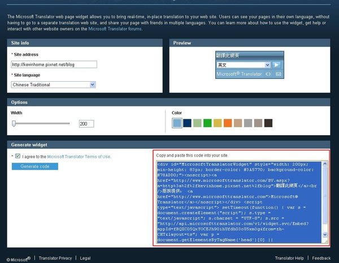Click the preview widget Chinese title bar
The image size is (339, 263).
250,55
